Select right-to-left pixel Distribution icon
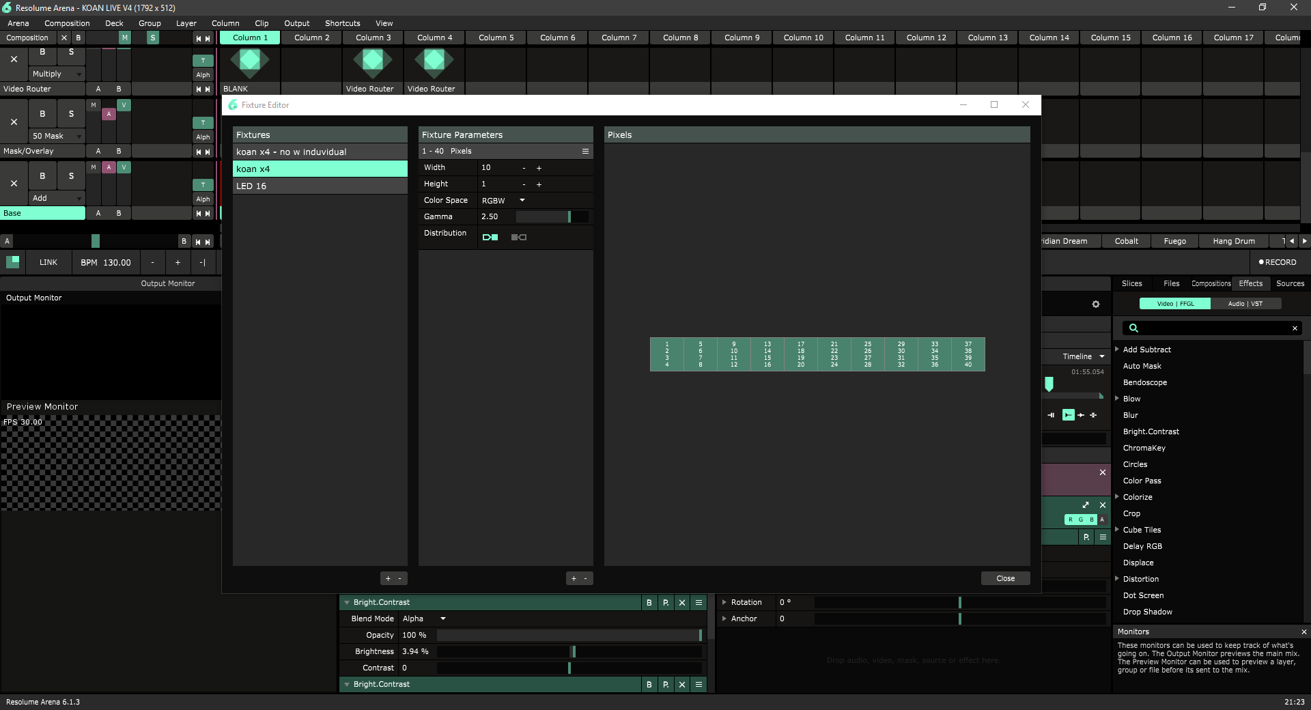Screen dimensions: 1311x710 tap(519, 238)
